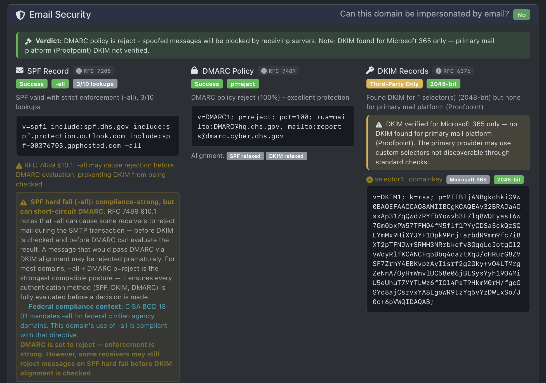Click the DMARC Policy padlock icon
The image size is (546, 383).
tap(194, 70)
